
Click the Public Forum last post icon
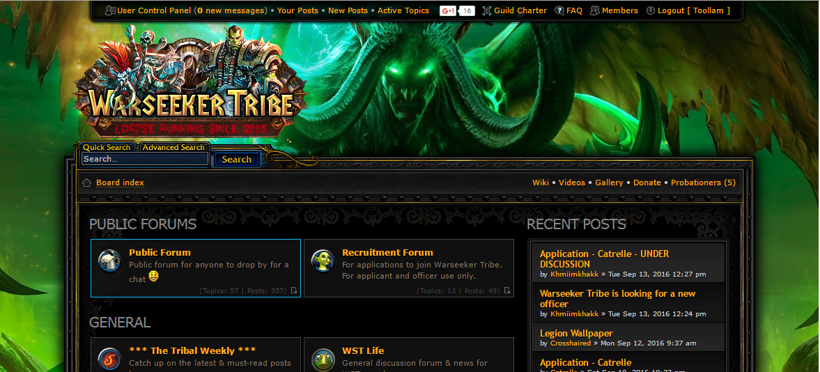point(294,290)
